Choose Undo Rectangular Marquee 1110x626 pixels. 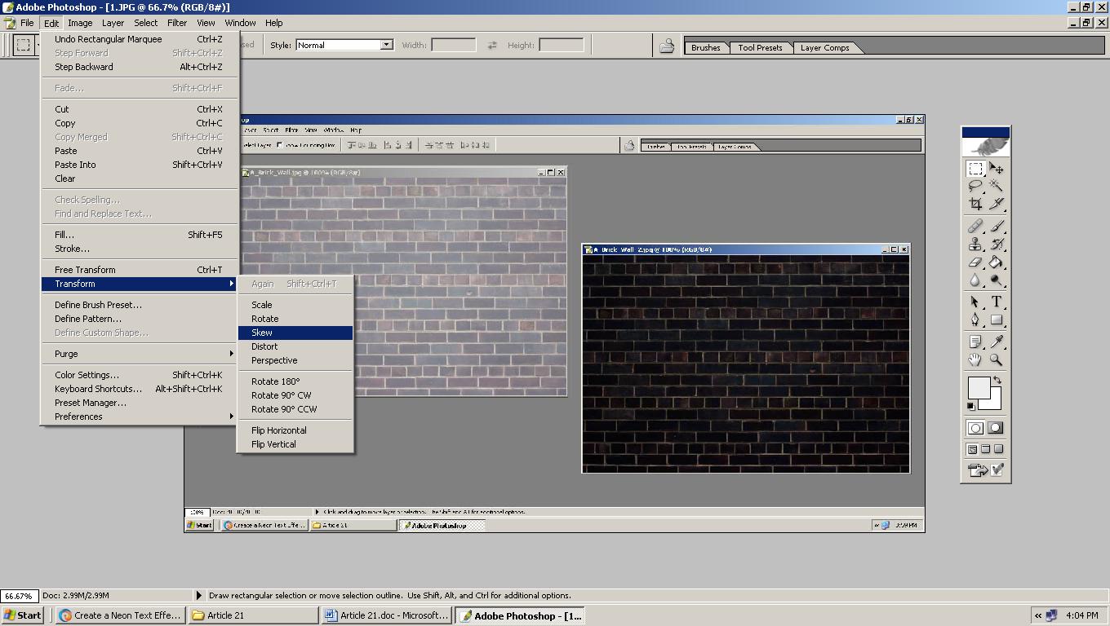click(x=139, y=39)
